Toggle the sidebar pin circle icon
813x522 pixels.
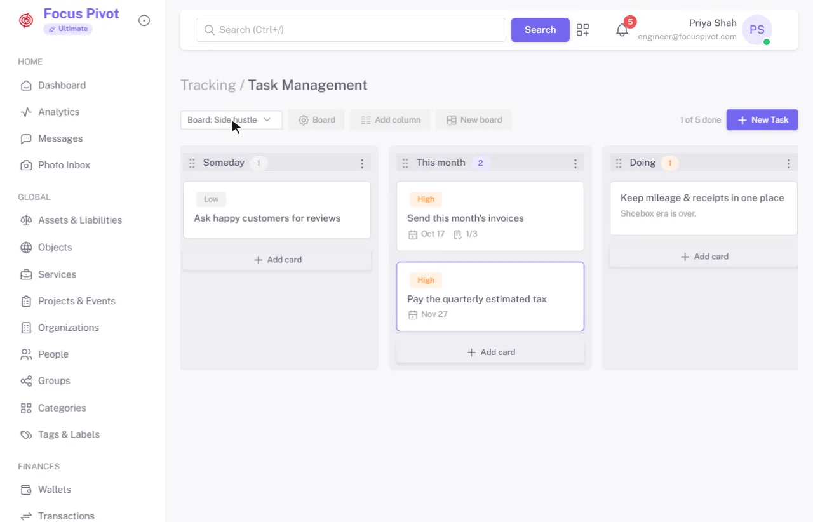click(144, 20)
